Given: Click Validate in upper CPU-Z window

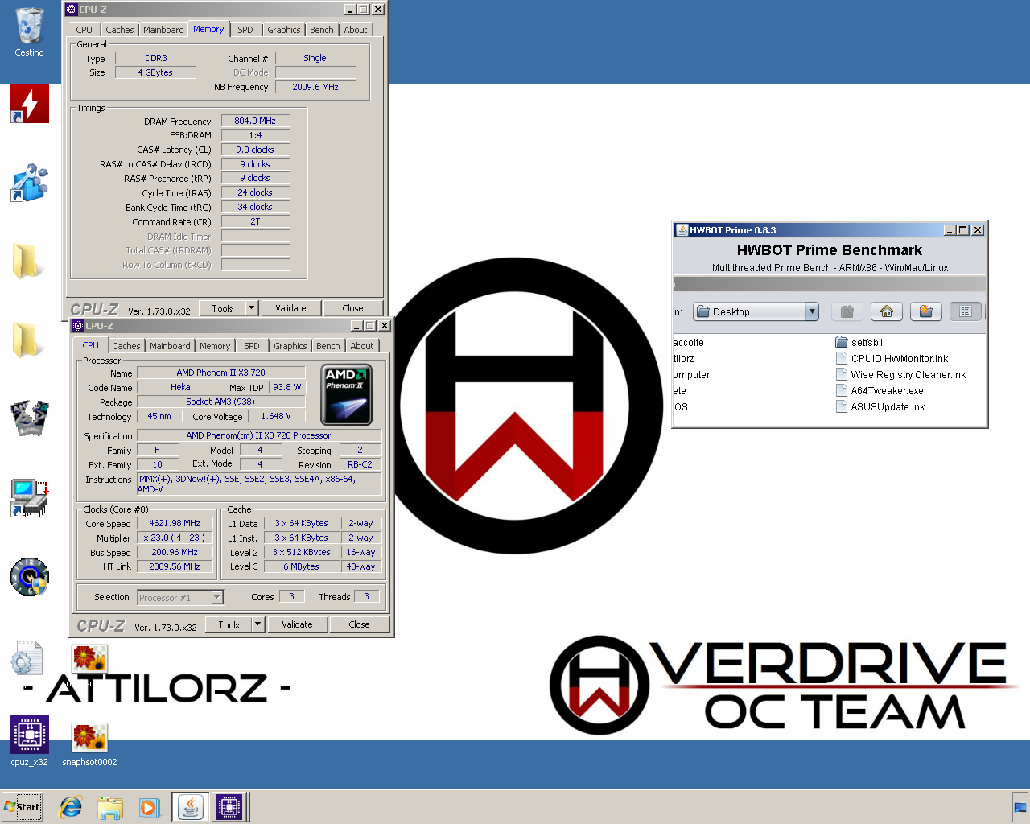Looking at the screenshot, I should 290,308.
